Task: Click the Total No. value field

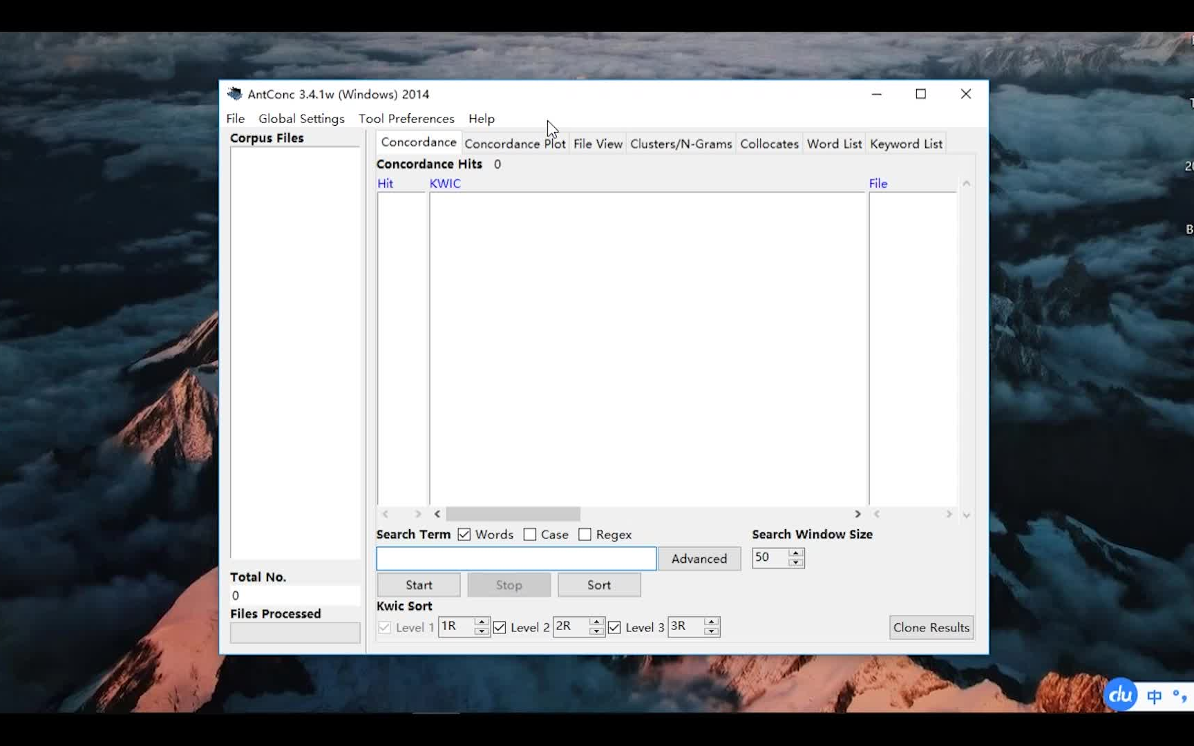Action: (x=295, y=595)
